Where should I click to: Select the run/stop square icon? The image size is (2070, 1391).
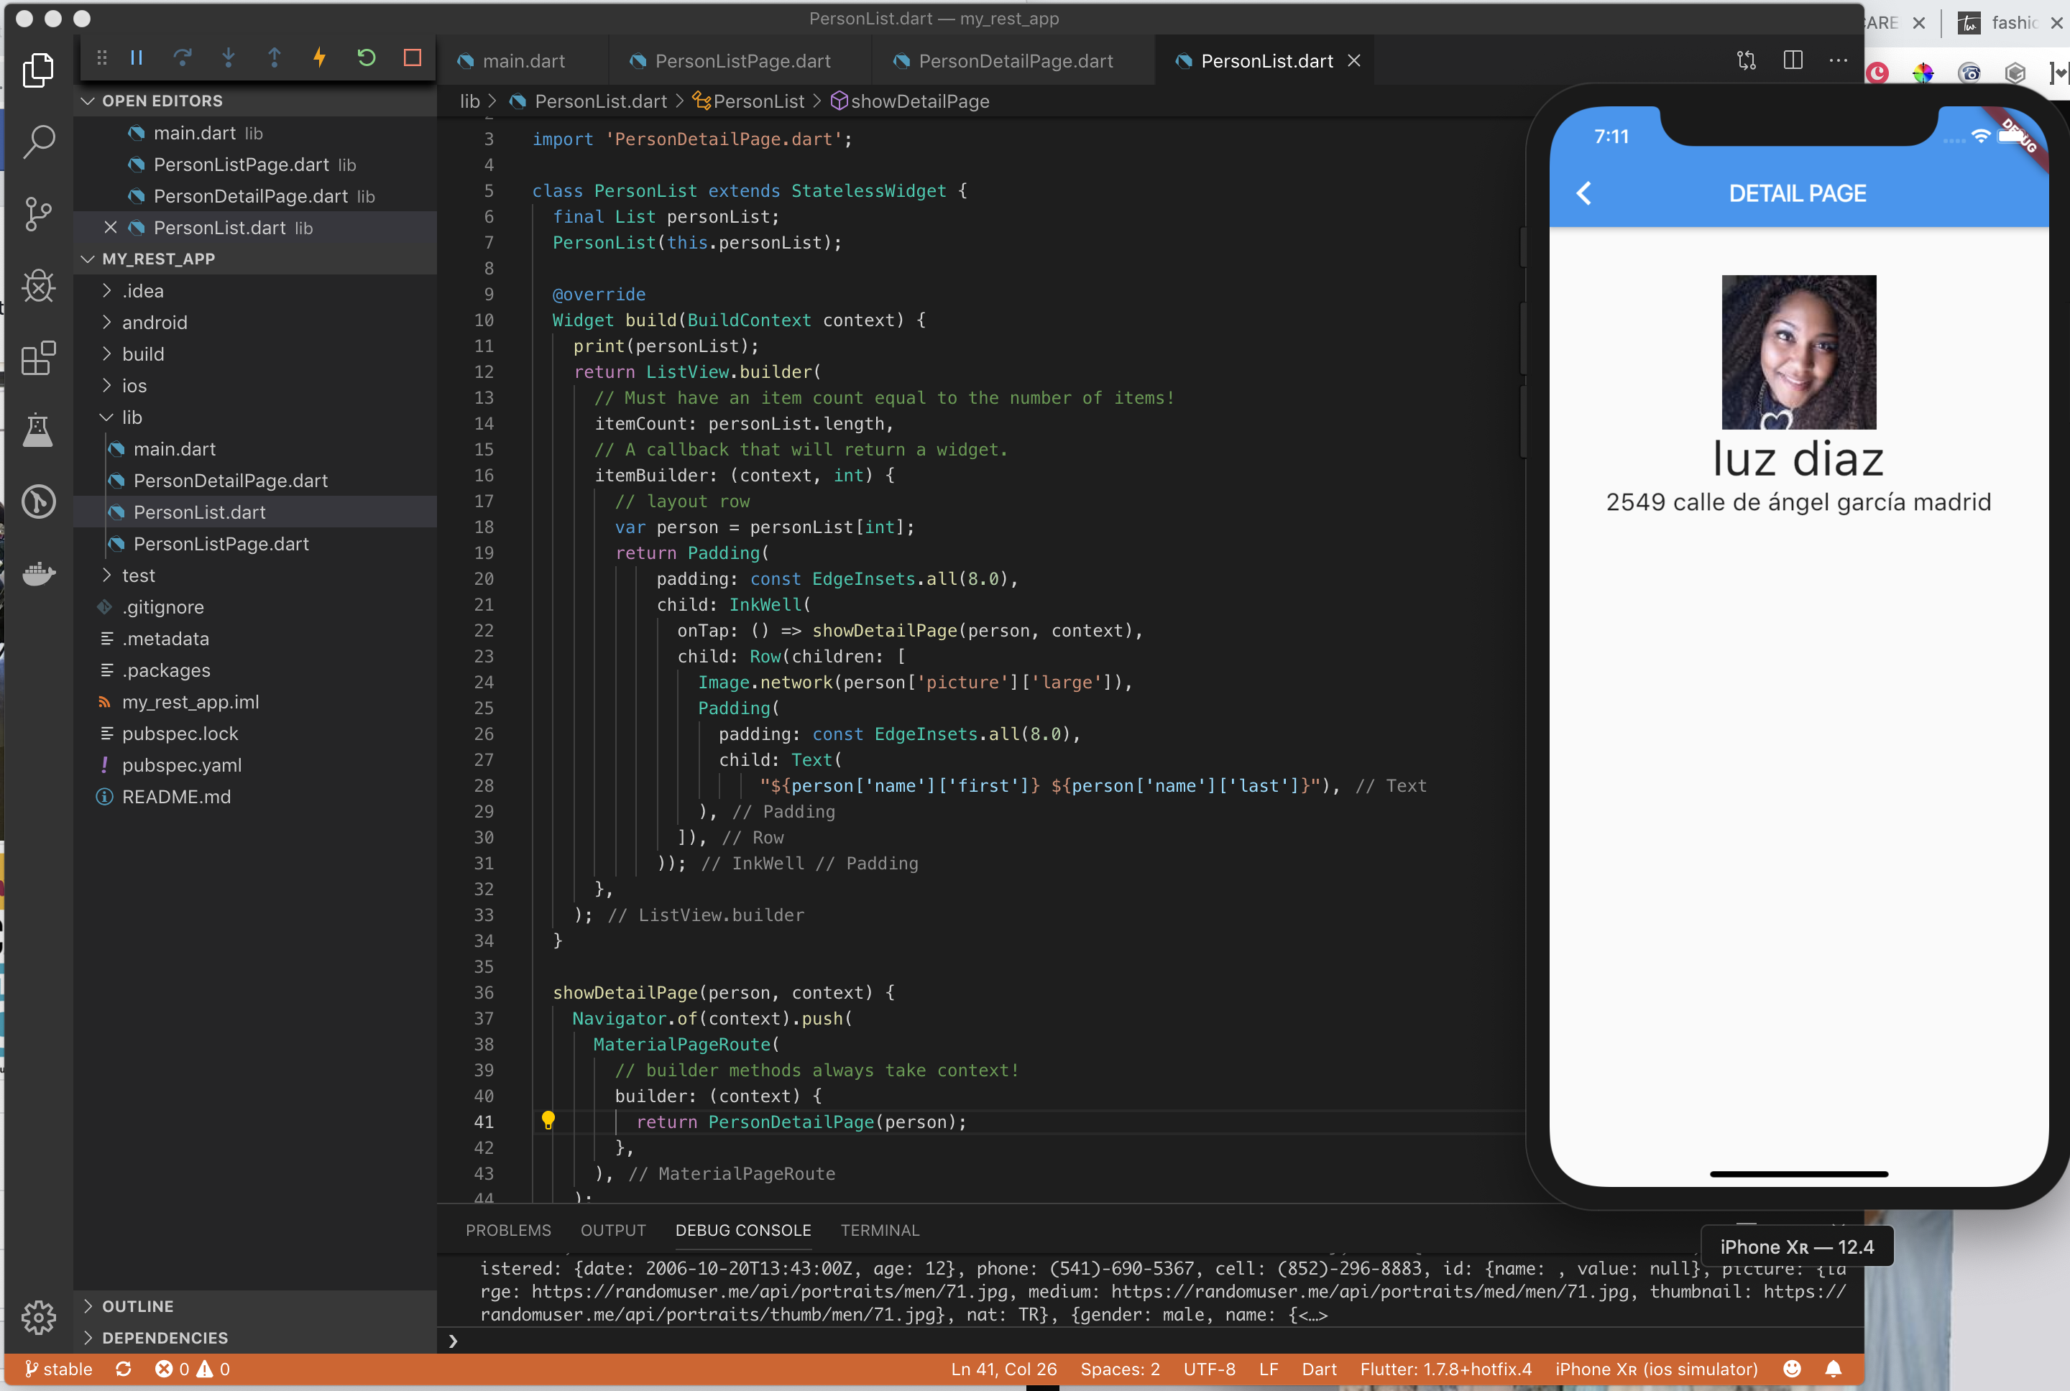tap(412, 59)
